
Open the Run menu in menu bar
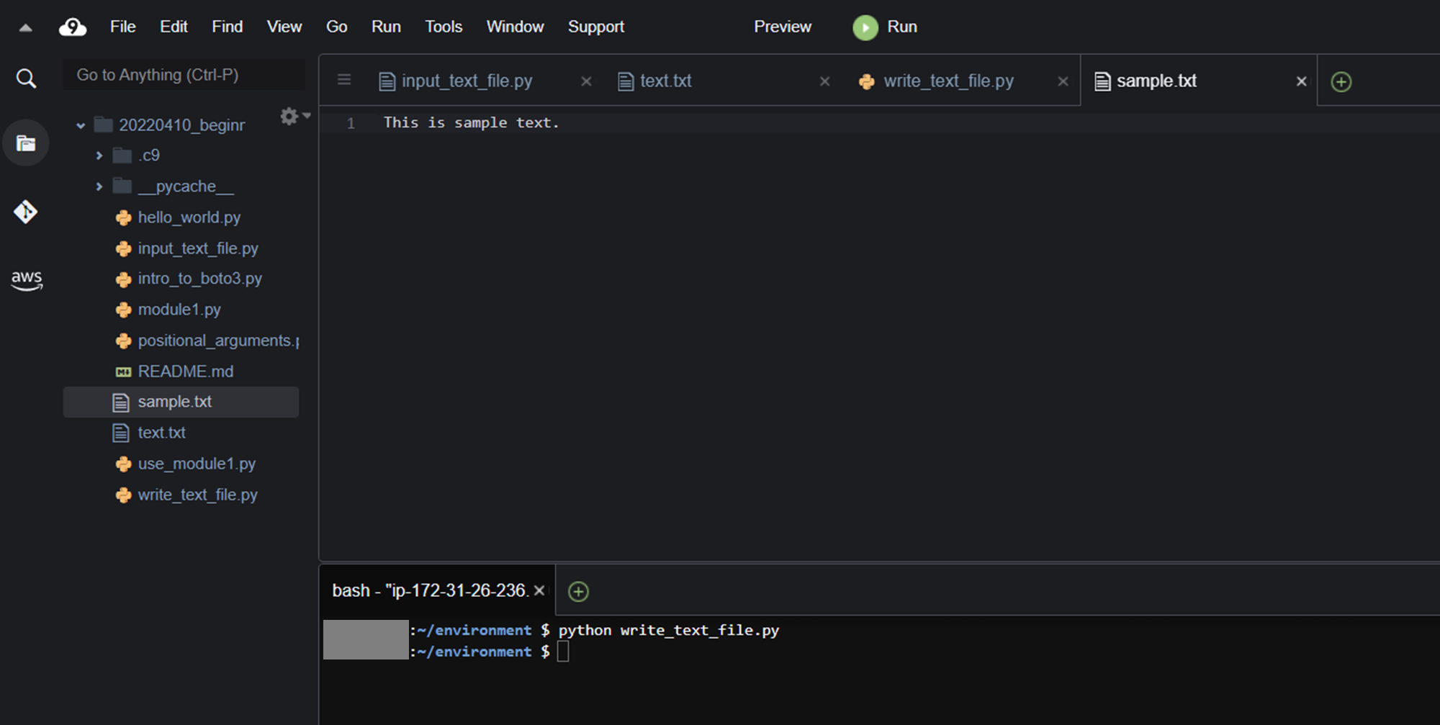click(x=386, y=27)
